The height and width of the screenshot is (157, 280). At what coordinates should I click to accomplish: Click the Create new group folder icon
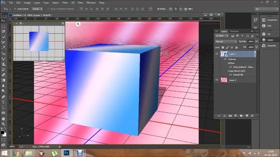coord(241,116)
